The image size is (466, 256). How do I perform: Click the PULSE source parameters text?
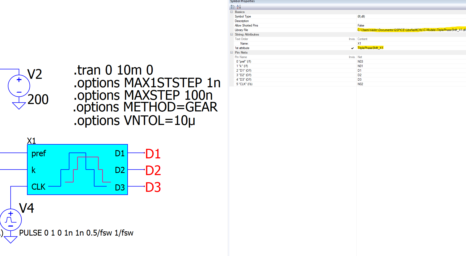click(x=76, y=233)
